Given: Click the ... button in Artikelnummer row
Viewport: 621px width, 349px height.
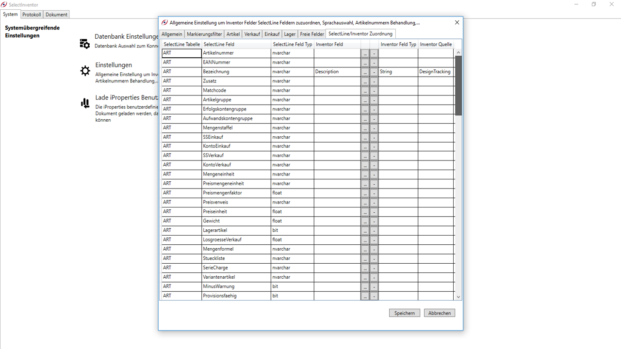Looking at the screenshot, I should [365, 53].
